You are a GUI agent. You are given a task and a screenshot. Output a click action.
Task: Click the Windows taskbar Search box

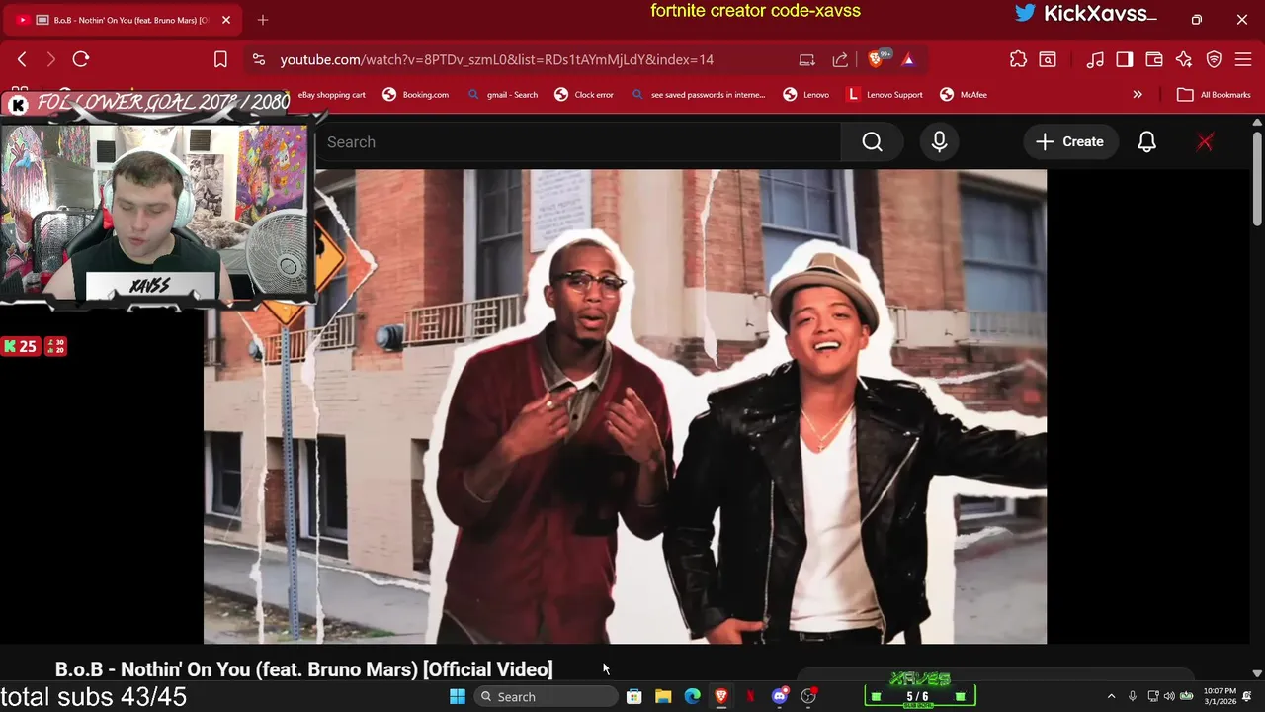(x=544, y=697)
